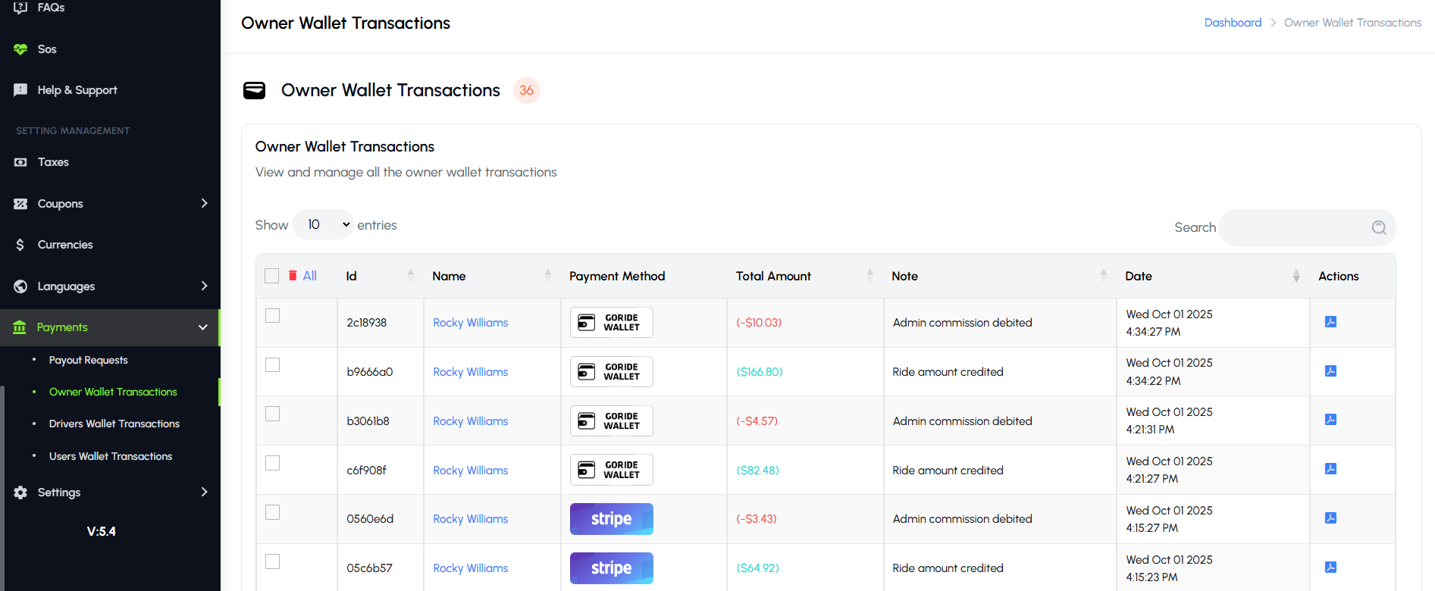
Task: Open the Show entries count dropdown
Action: pos(323,225)
